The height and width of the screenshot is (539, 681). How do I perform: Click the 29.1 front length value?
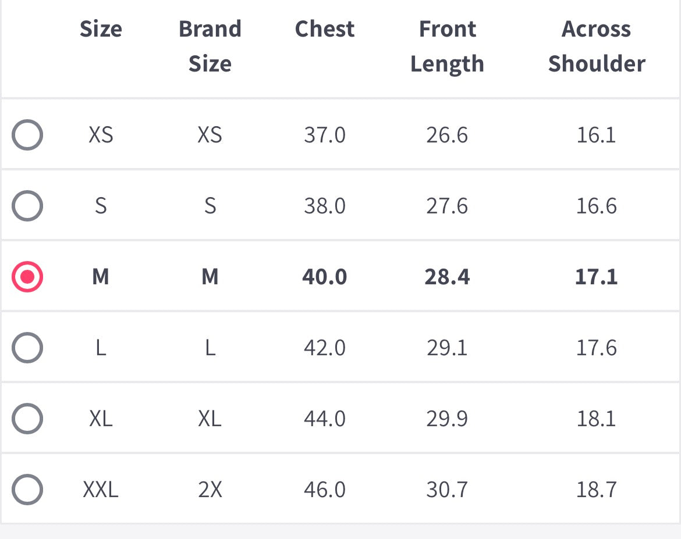click(x=447, y=348)
